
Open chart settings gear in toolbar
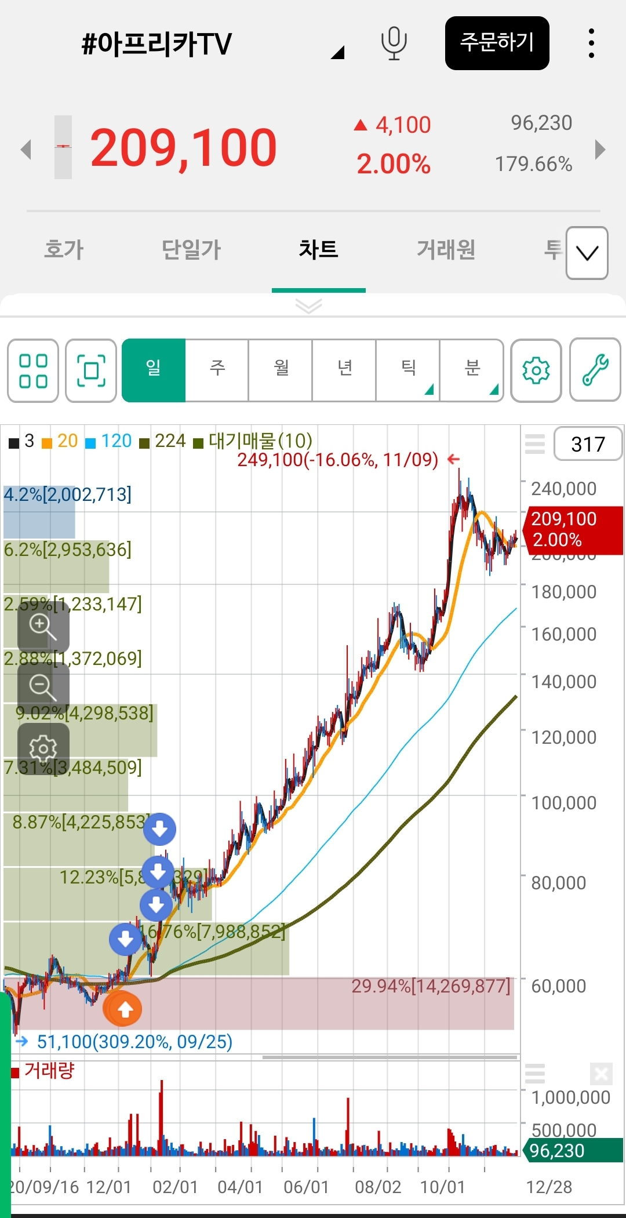pos(536,370)
